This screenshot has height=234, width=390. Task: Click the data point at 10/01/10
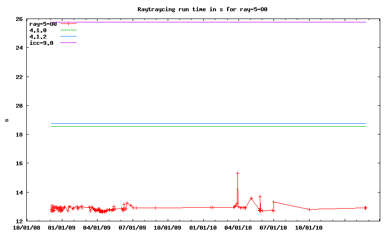click(309, 209)
